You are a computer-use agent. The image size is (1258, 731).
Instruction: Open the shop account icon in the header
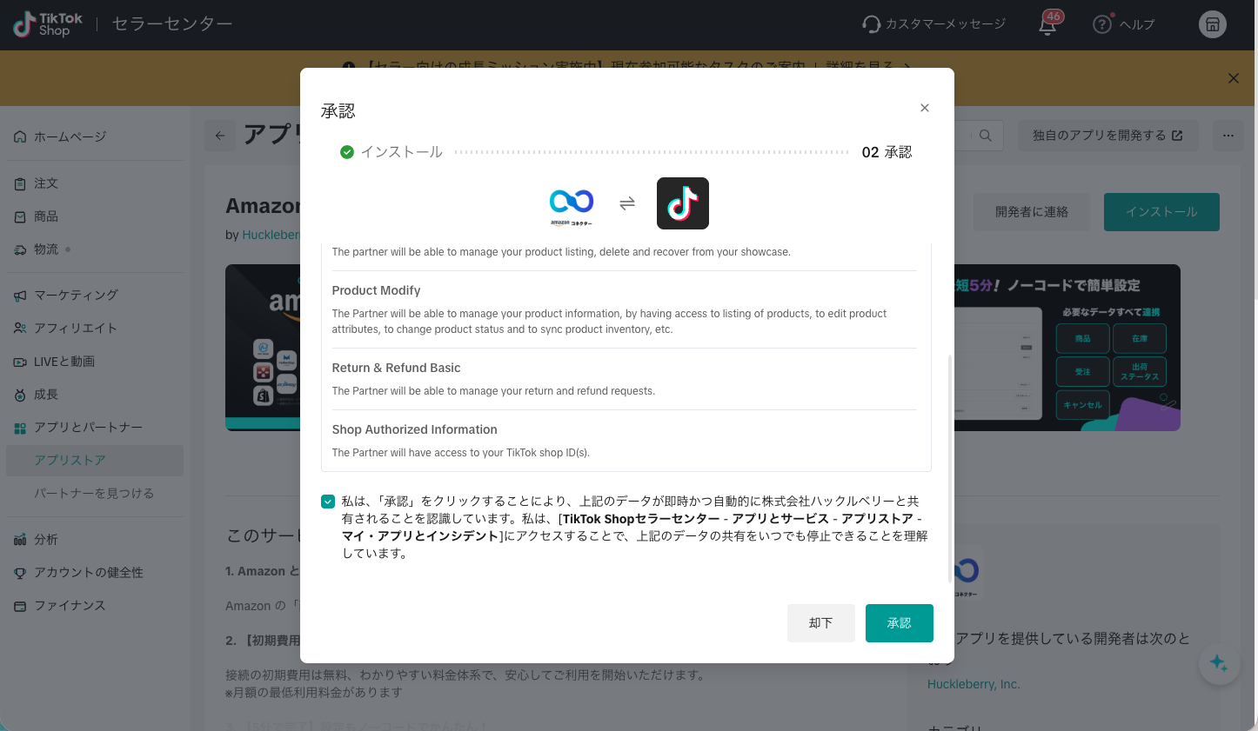[x=1212, y=24]
